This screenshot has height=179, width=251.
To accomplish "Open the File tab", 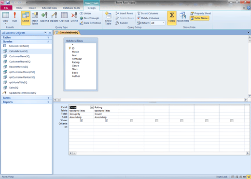I will [6, 8].
